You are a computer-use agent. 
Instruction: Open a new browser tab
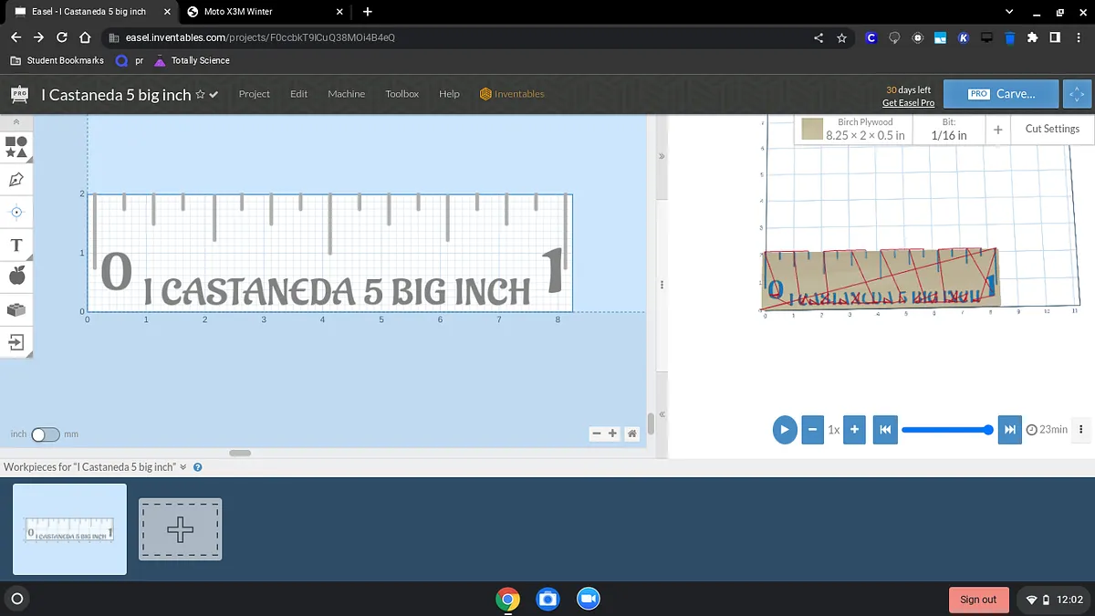tap(367, 12)
